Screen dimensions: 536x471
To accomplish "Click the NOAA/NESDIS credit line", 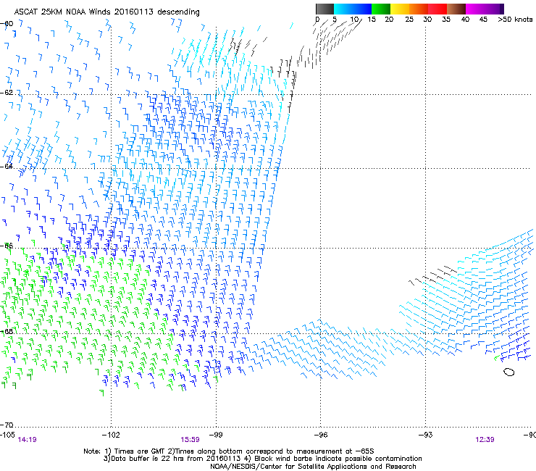I will (x=313, y=467).
